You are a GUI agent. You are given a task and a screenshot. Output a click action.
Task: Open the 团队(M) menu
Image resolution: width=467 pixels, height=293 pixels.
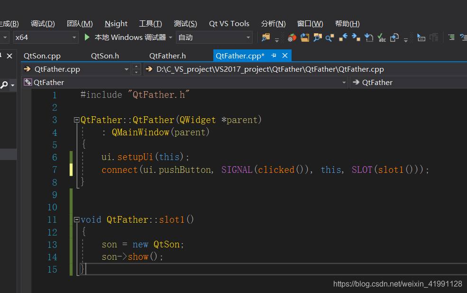80,24
